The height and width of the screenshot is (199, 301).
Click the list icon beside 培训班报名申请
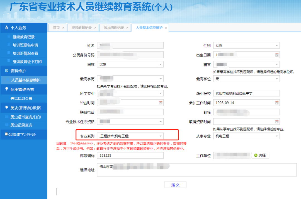point(8,44)
